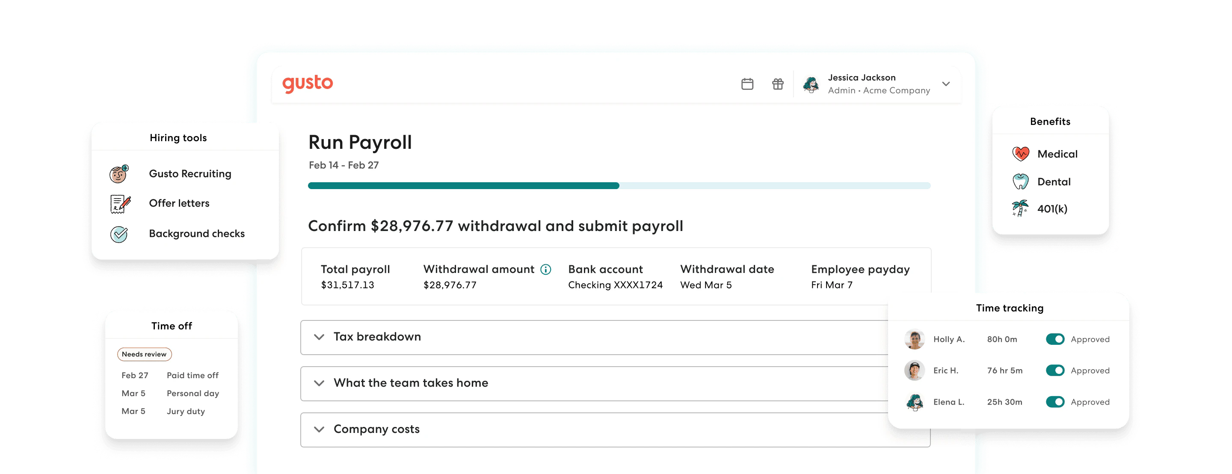1232x474 pixels.
Task: Open Gusto Recruiting
Action: point(190,174)
